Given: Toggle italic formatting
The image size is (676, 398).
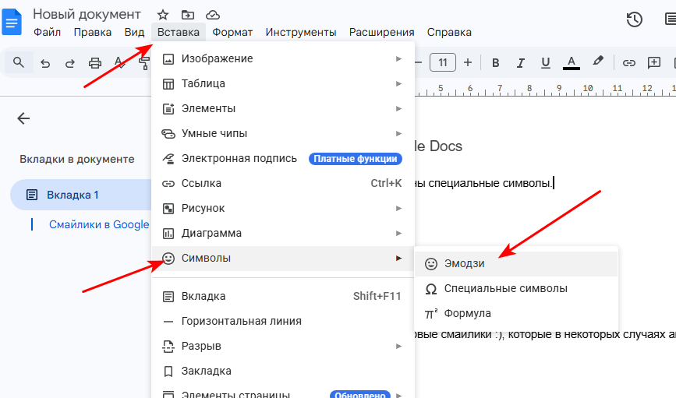Looking at the screenshot, I should (520, 63).
